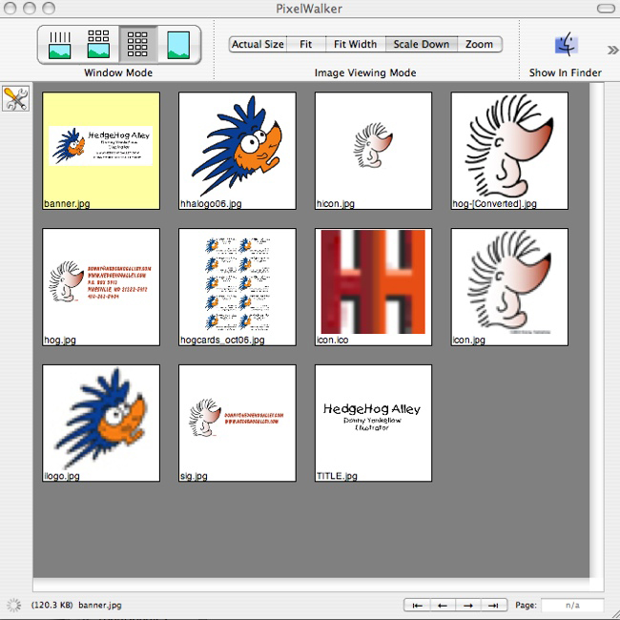The width and height of the screenshot is (620, 620).
Task: Go to the first page arrow
Action: tap(417, 605)
